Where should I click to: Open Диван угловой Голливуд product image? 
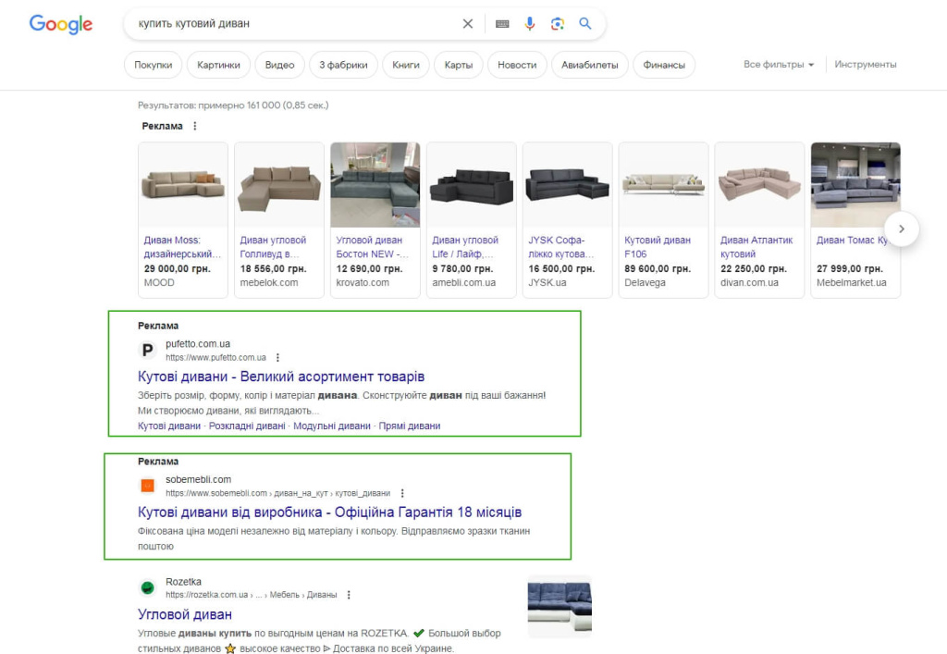click(x=279, y=185)
